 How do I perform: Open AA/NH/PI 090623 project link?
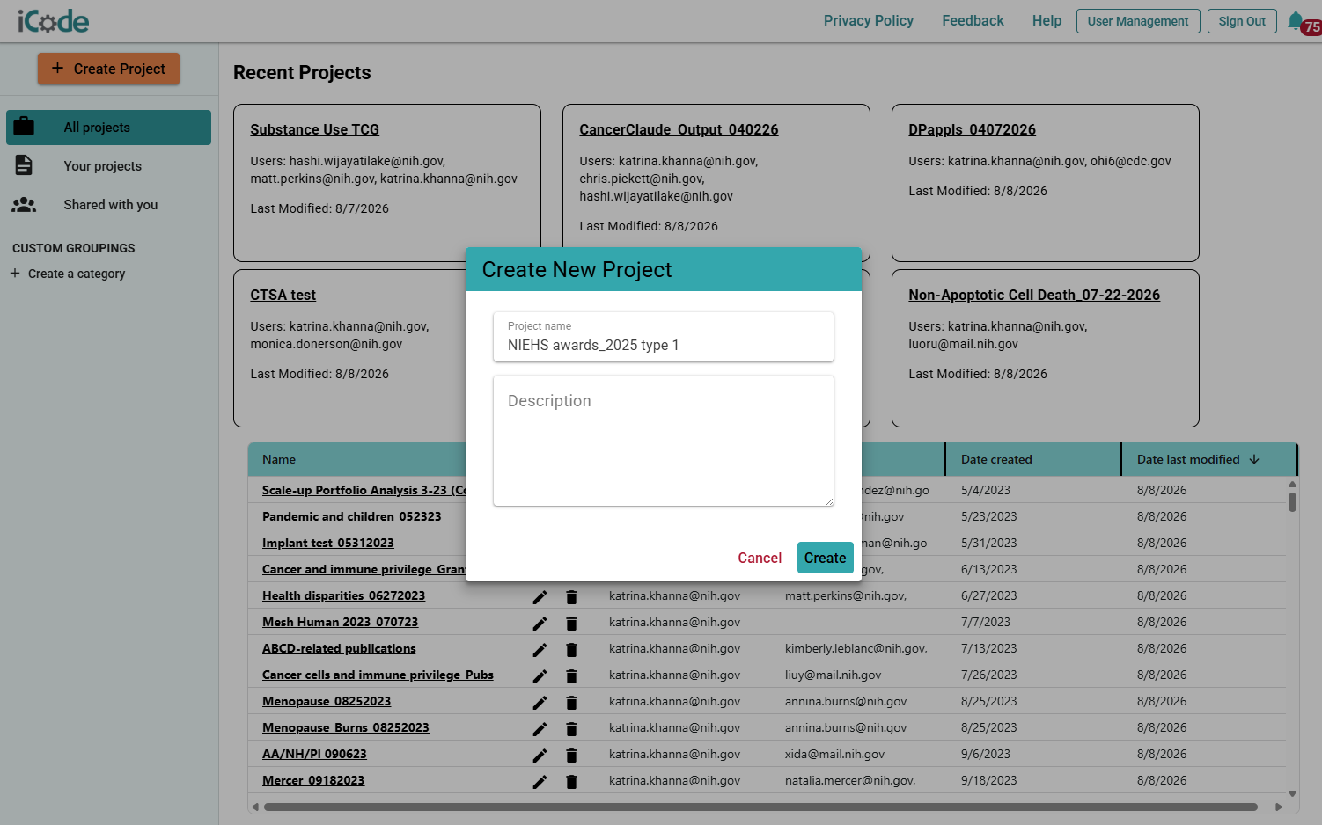314,754
